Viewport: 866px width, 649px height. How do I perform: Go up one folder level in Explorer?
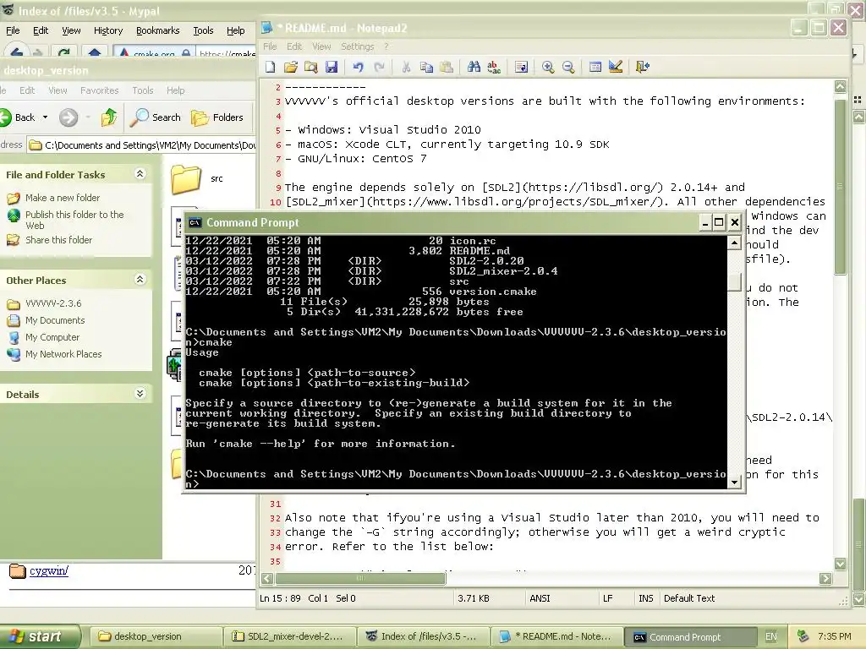[x=109, y=117]
